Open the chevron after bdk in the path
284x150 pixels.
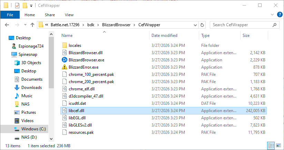point(98,25)
